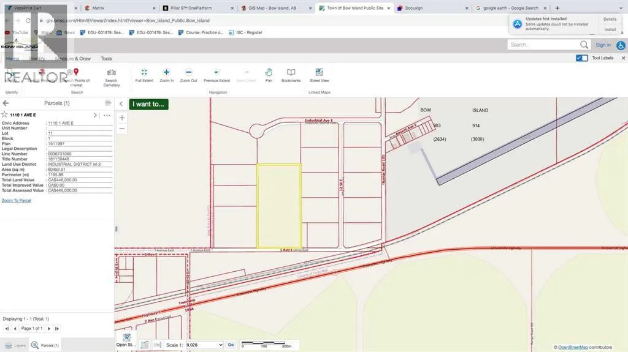This screenshot has height=352, width=628.
Task: Follow the Zoom To Parcel link
Action: [17, 200]
